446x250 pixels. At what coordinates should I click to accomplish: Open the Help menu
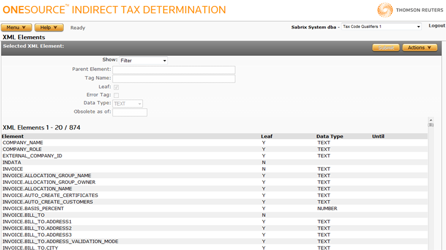pos(49,27)
